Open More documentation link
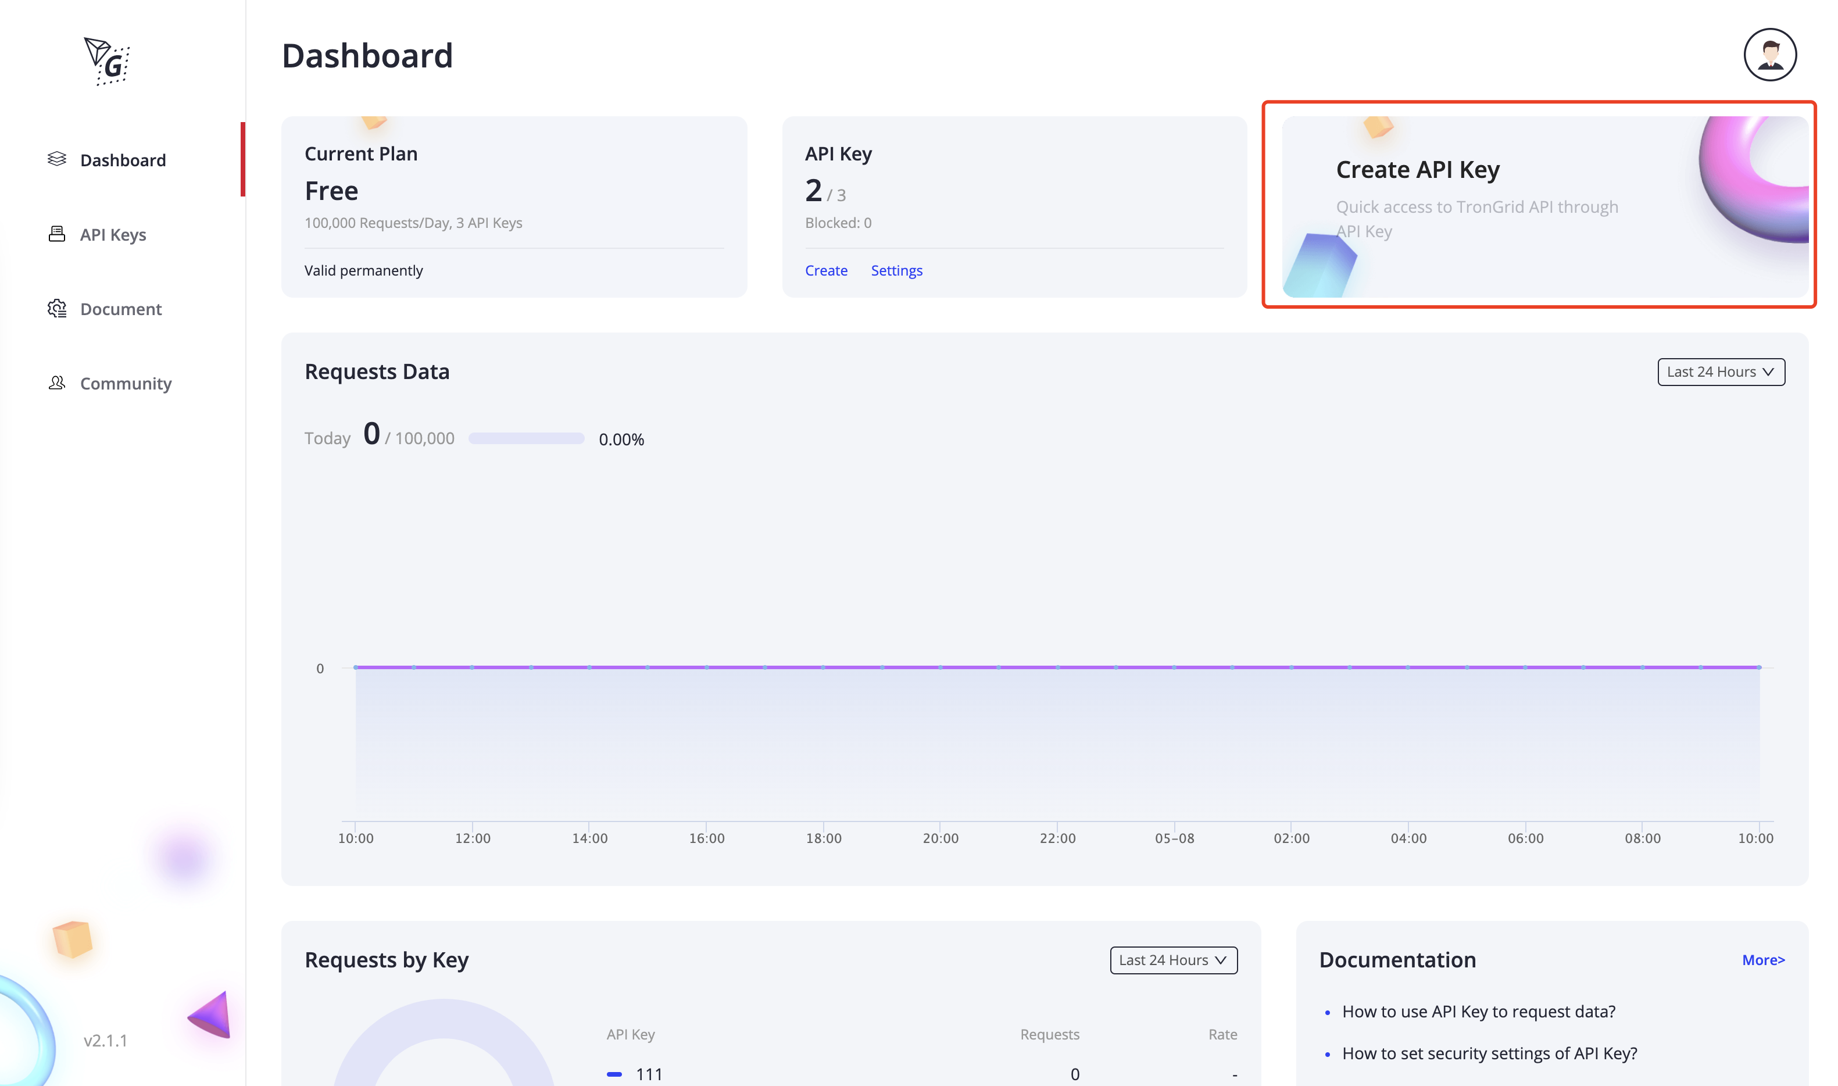This screenshot has height=1086, width=1838. coord(1762,959)
